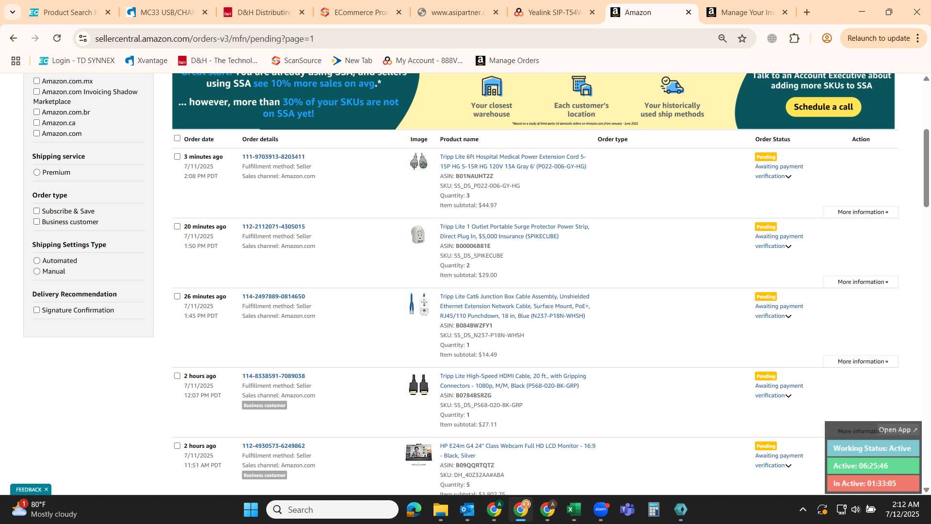This screenshot has width=931, height=524.
Task: Open File Explorer from the taskbar
Action: [x=441, y=509]
